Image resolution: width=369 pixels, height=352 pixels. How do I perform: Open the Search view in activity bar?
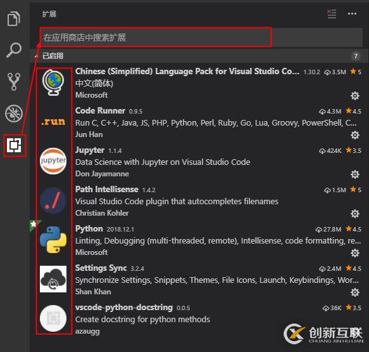point(14,50)
